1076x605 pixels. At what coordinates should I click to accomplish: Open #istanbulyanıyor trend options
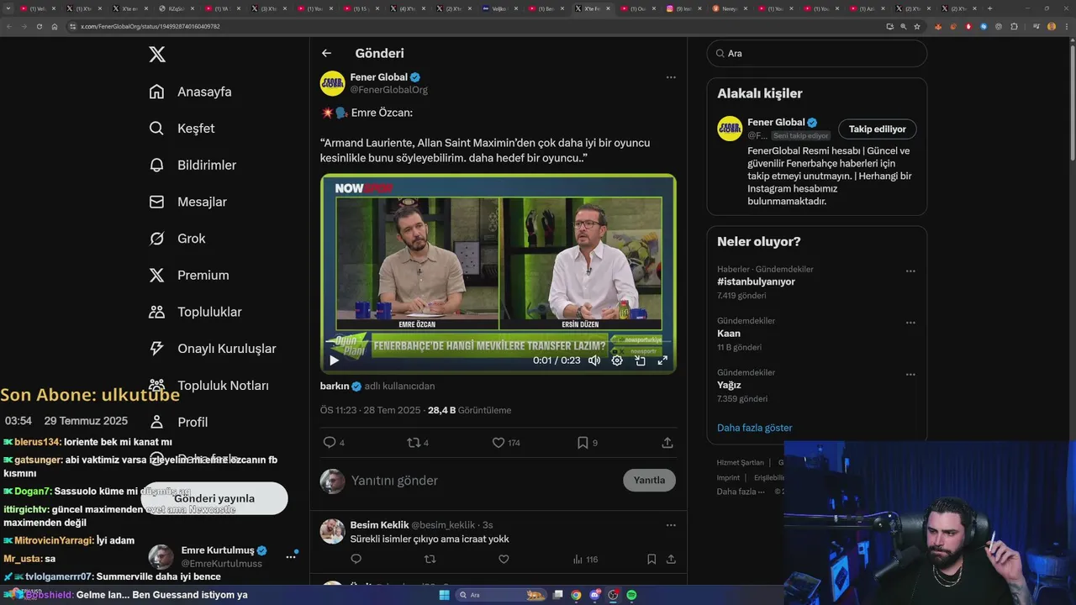[x=910, y=271]
